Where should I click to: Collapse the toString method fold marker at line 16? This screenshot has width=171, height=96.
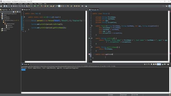92,38
